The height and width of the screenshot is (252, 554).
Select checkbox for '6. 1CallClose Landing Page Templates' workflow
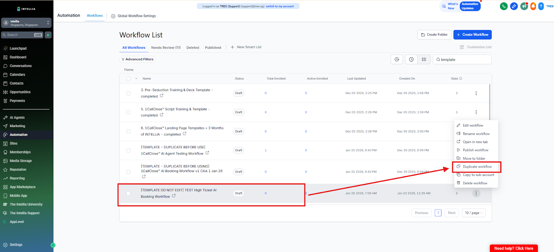(x=128, y=131)
